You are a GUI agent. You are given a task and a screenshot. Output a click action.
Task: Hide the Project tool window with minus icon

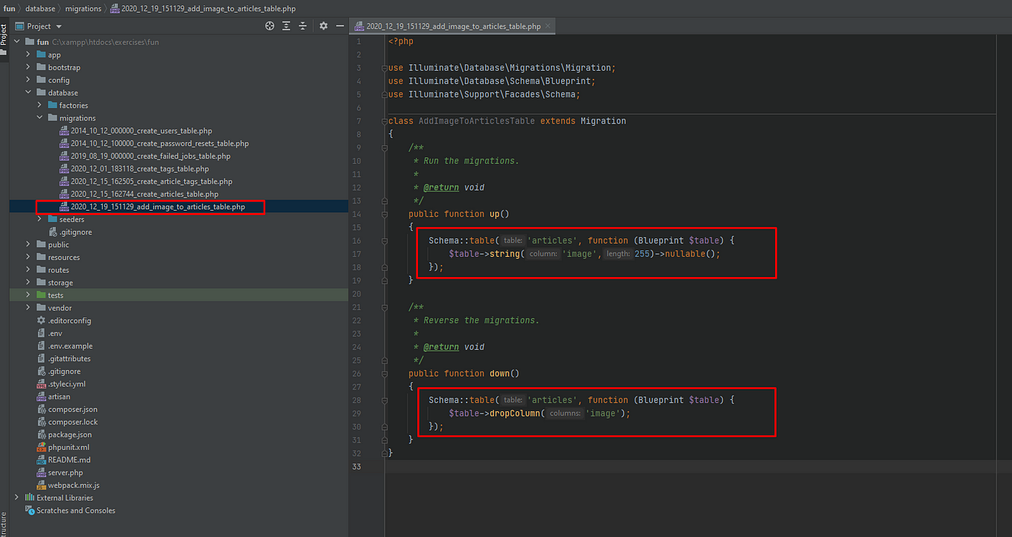(340, 25)
